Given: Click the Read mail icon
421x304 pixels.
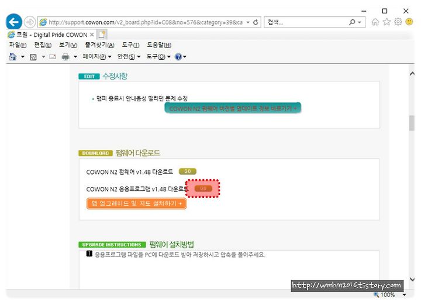Looking at the screenshot, I should [x=53, y=57].
